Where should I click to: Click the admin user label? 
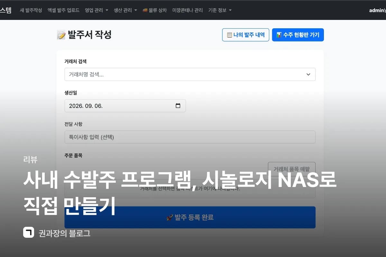coord(377,10)
